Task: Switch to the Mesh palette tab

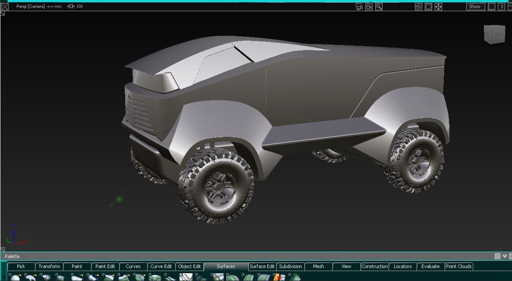Action: point(318,266)
